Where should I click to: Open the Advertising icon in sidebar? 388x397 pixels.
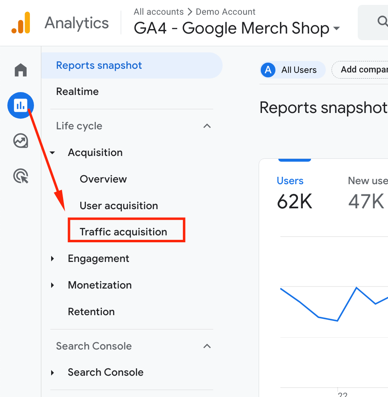[20, 176]
